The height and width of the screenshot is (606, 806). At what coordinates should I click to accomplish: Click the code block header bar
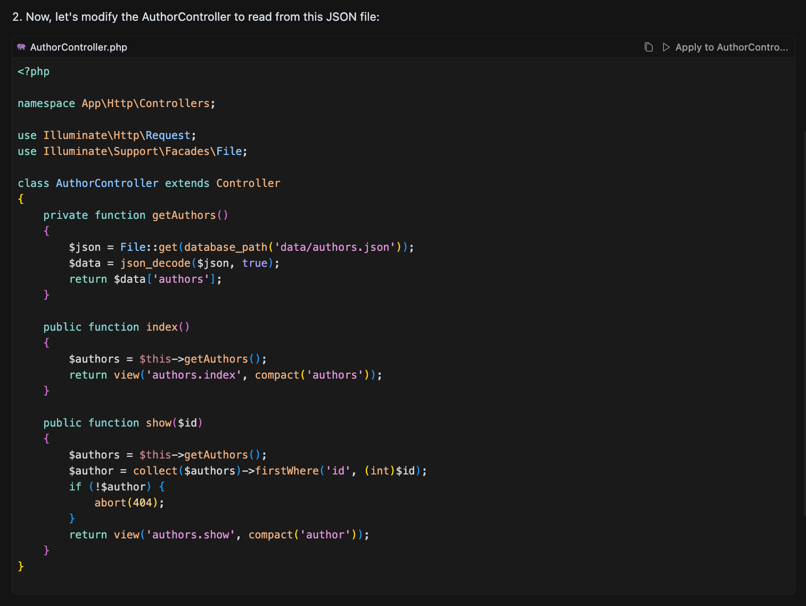(x=373, y=47)
